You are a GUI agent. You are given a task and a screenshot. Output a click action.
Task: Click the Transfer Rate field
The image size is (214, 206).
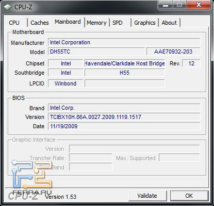[x=91, y=158]
